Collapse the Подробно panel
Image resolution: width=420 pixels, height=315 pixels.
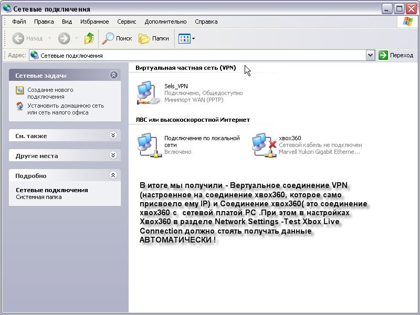click(113, 175)
